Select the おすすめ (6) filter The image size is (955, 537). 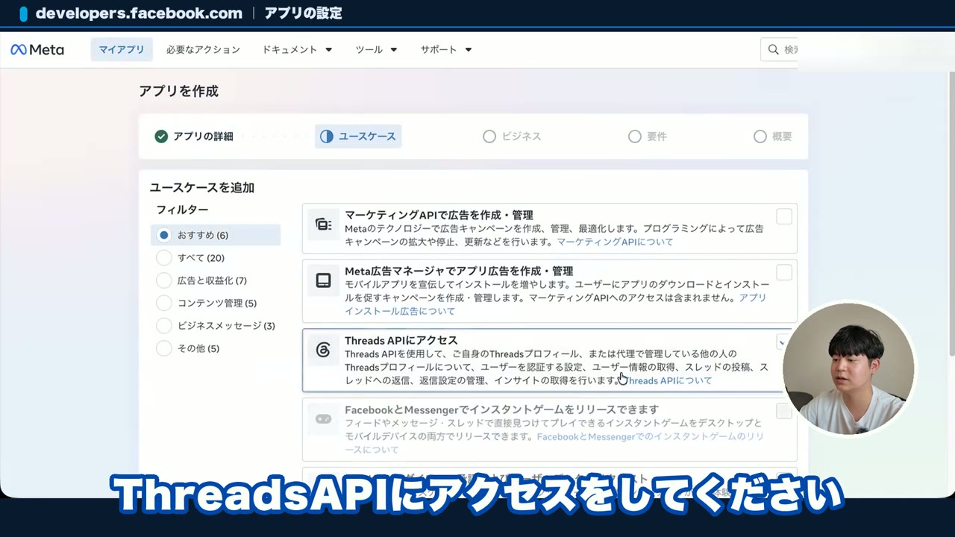(216, 235)
